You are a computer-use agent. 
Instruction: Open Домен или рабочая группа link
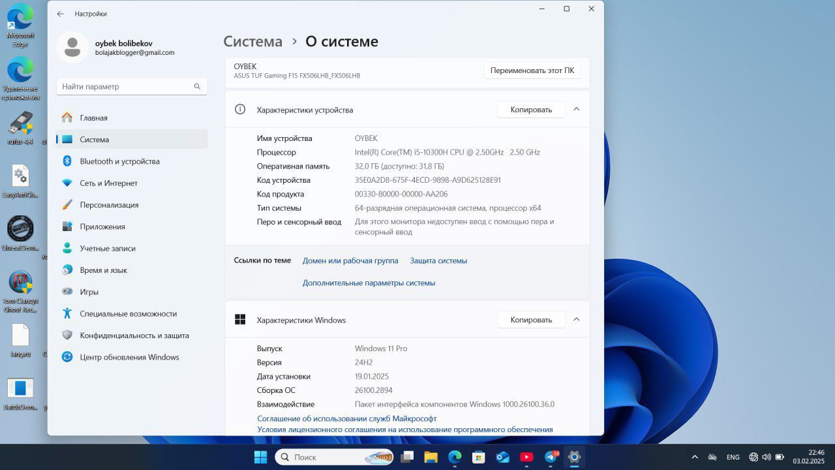tap(350, 260)
